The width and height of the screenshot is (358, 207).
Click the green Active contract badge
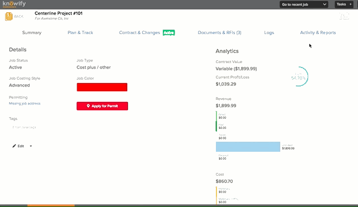[x=169, y=32]
